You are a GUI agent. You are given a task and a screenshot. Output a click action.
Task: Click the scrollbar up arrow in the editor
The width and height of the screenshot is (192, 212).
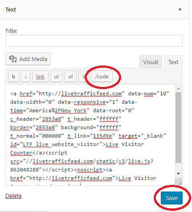179,89
